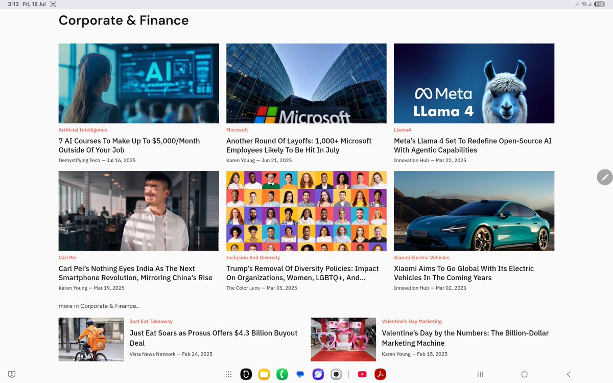
Task: Open the blue Messages app
Action: click(x=300, y=374)
